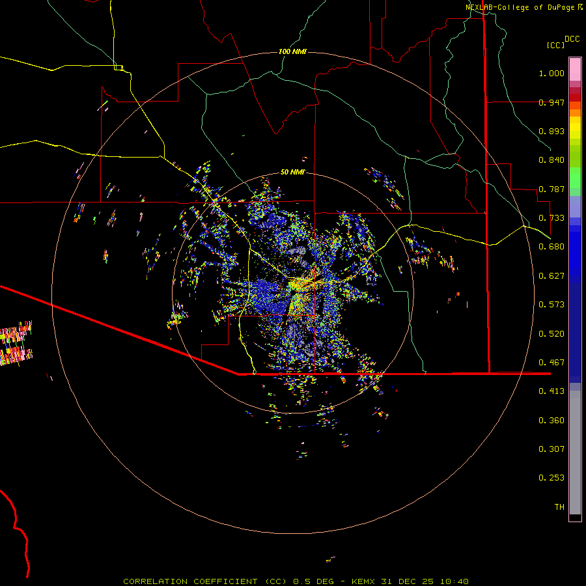Click the 50 NMI range ring label
This screenshot has width=586, height=586.
292,172
